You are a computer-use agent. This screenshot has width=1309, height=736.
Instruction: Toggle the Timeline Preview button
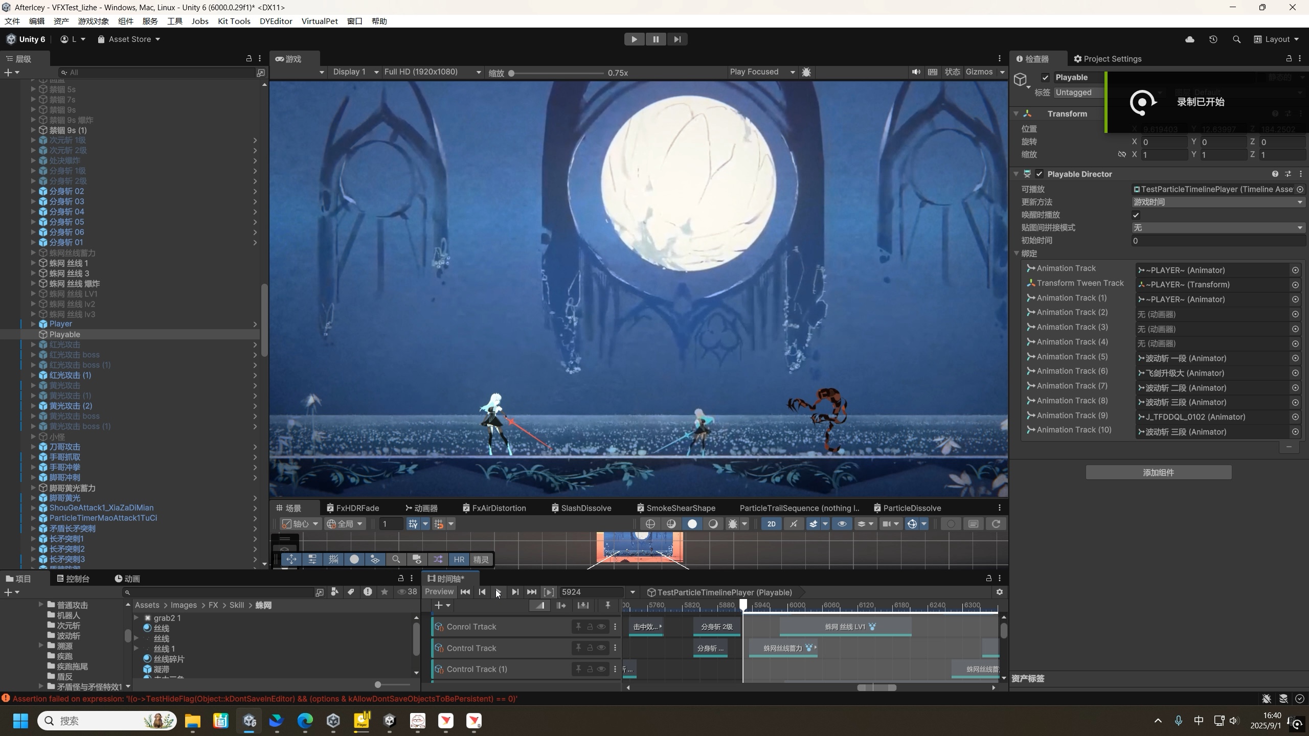[x=439, y=592]
